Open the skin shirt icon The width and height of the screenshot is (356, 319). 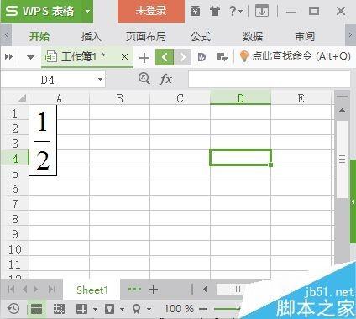pyautogui.click(x=215, y=12)
